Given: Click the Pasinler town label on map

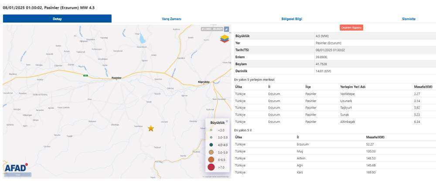Looking at the screenshot, I should tap(116, 78).
